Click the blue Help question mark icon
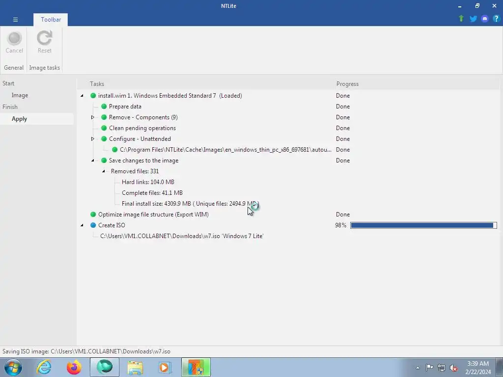 point(496,19)
